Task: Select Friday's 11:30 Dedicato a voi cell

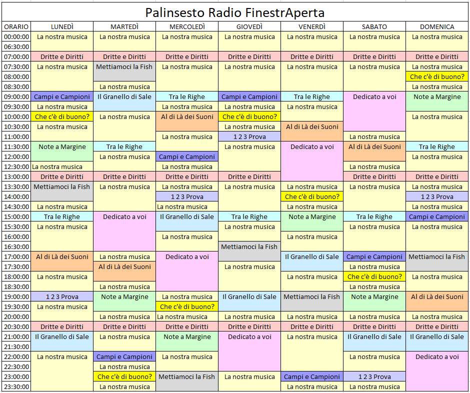Action: coord(312,161)
